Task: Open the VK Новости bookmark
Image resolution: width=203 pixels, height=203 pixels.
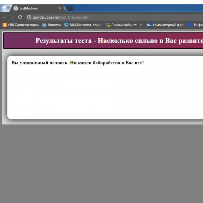Action: [x=51, y=25]
